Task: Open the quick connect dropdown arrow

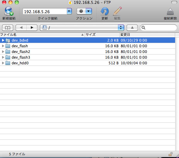Action: pos(69,11)
